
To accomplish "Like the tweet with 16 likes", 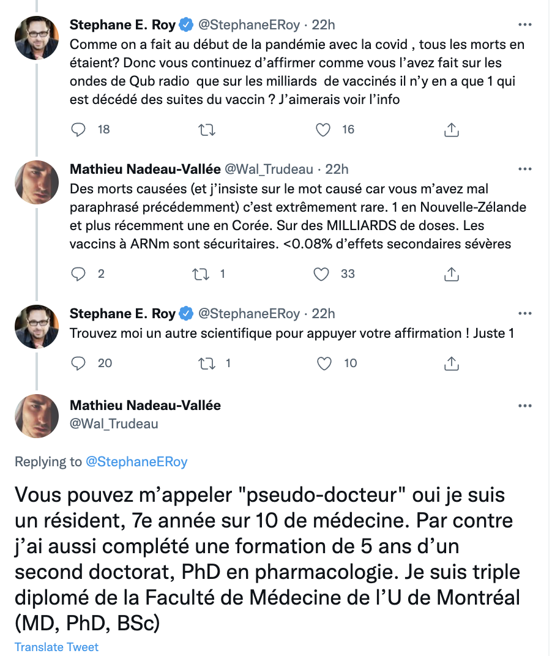I will click(323, 129).
